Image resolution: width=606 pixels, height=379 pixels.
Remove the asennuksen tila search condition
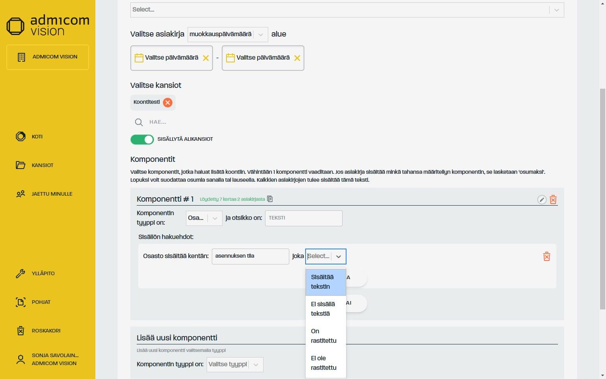547,257
